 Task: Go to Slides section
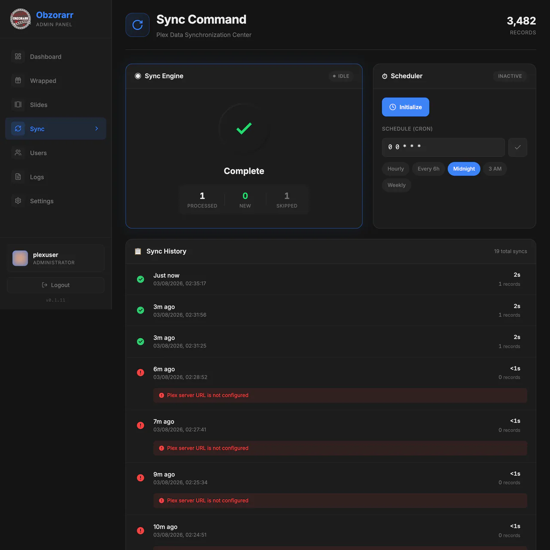tap(56, 104)
